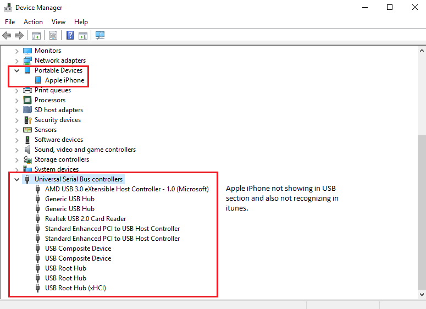Open the Help menu

[x=81, y=22]
